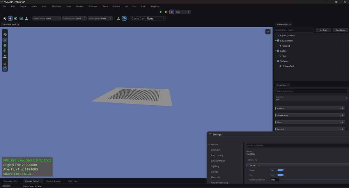Click the gear icon beside Ground
Viewport: 349px width, 188px height.
pyautogui.click(x=280, y=46)
